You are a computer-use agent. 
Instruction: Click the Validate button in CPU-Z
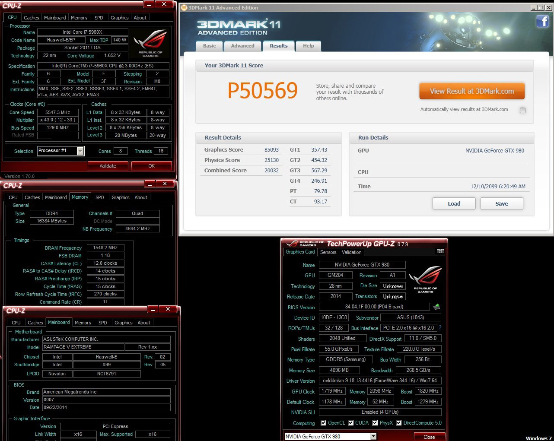pos(108,166)
